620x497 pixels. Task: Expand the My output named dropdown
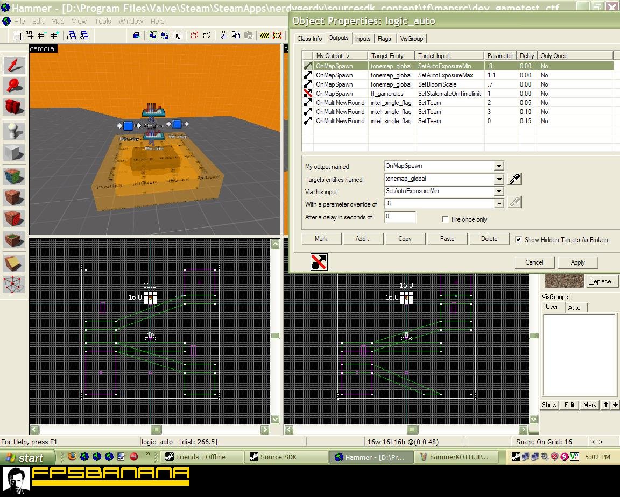pyautogui.click(x=499, y=166)
